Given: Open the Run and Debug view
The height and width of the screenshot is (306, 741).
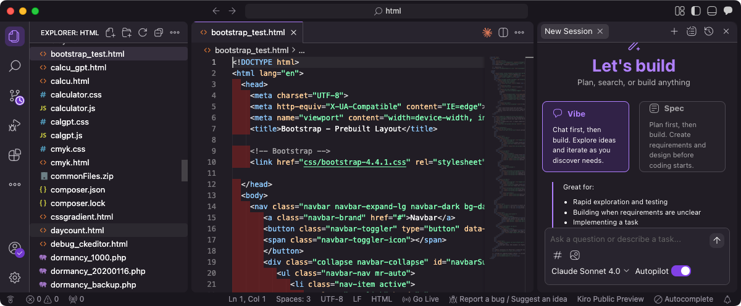Looking at the screenshot, I should click(x=15, y=126).
